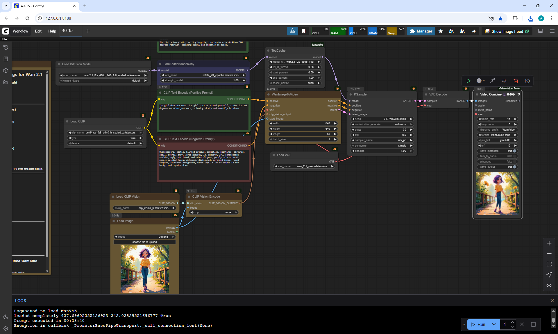The height and width of the screenshot is (334, 558).
Task: Adjust the steps slider in KSampler
Action: [x=382, y=130]
